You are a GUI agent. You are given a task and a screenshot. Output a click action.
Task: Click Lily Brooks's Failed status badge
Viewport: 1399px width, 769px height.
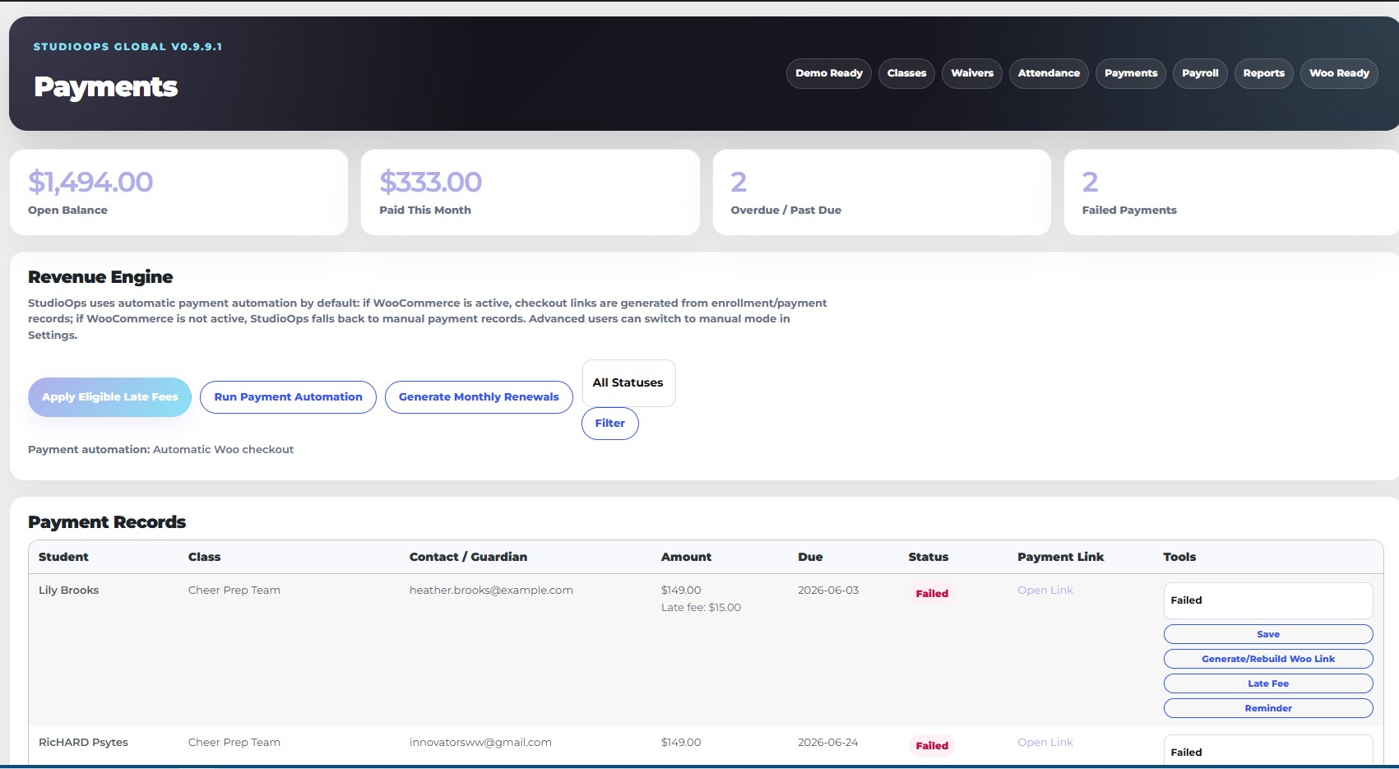(x=932, y=594)
